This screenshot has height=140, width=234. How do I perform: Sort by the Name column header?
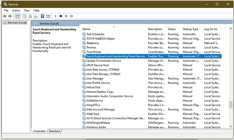click(114, 29)
